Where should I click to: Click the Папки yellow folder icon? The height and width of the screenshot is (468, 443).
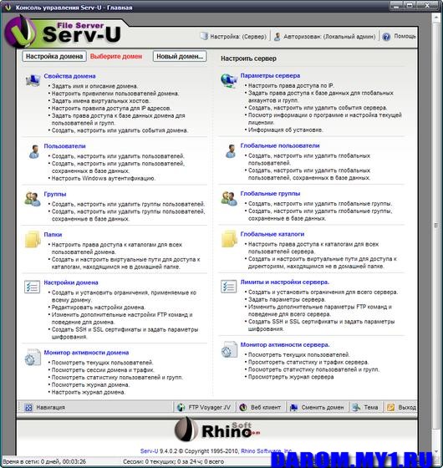33,239
